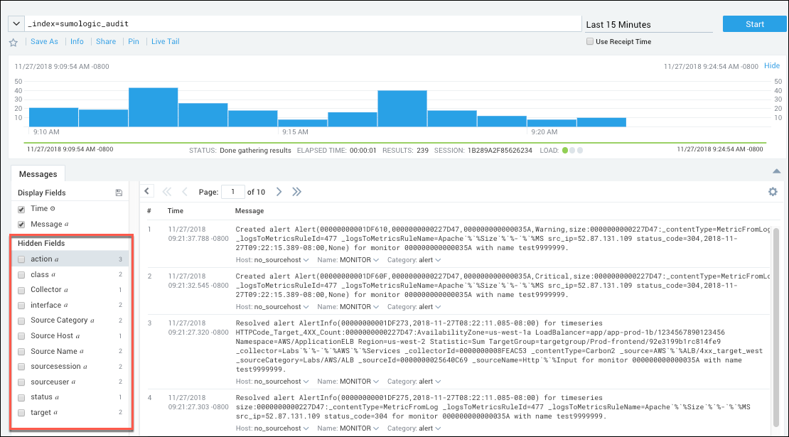Jump to first page with double-left arrow icon
The height and width of the screenshot is (437, 789).
pos(168,191)
